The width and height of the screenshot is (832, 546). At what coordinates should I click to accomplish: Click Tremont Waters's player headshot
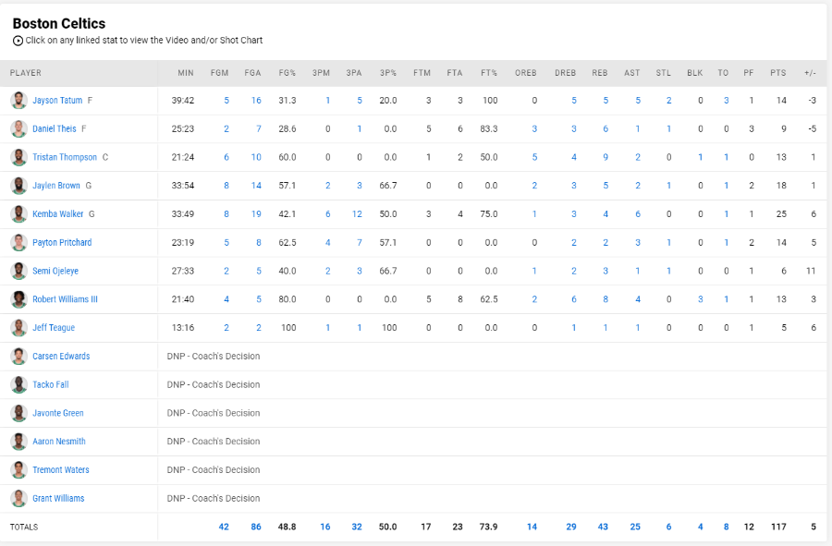[x=18, y=470]
